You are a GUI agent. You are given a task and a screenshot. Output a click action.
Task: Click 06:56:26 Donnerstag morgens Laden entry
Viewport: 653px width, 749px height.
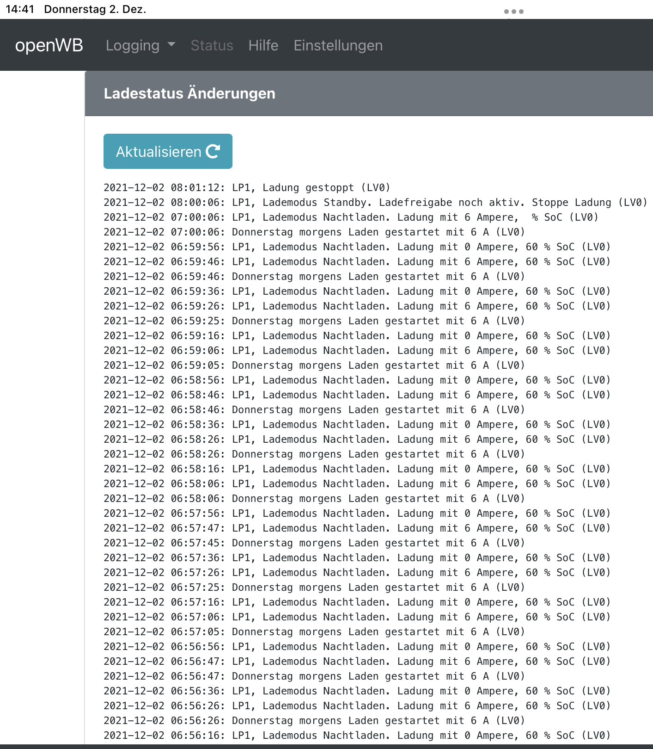pyautogui.click(x=314, y=720)
